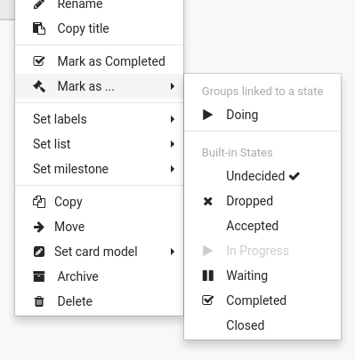Expand the Set list submenu arrow
The width and height of the screenshot is (355, 360).
coord(173,144)
